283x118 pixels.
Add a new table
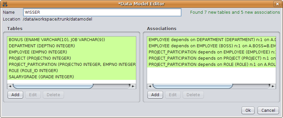click(15, 95)
